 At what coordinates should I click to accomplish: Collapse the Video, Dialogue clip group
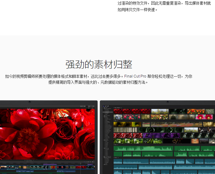coord(114,108)
